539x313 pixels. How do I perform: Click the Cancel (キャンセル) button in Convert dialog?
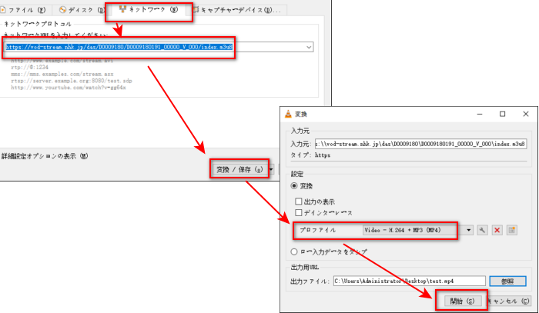(x=510, y=301)
